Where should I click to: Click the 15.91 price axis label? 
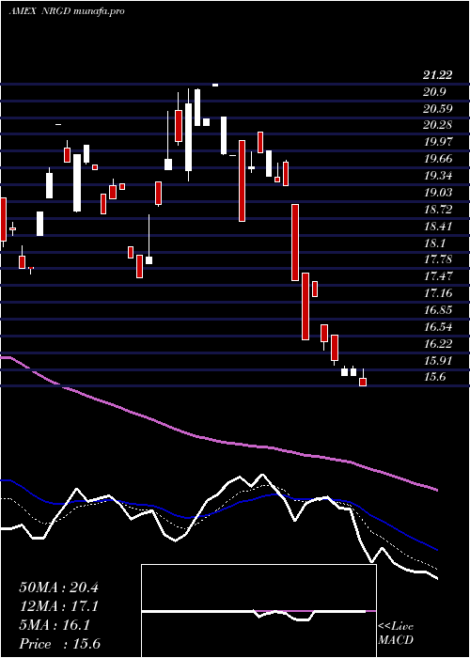click(x=438, y=360)
